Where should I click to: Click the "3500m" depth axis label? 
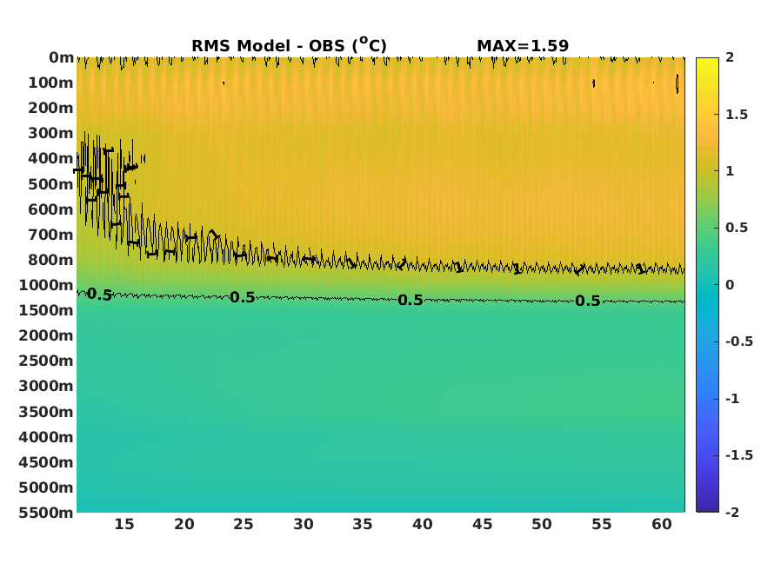[x=46, y=412]
